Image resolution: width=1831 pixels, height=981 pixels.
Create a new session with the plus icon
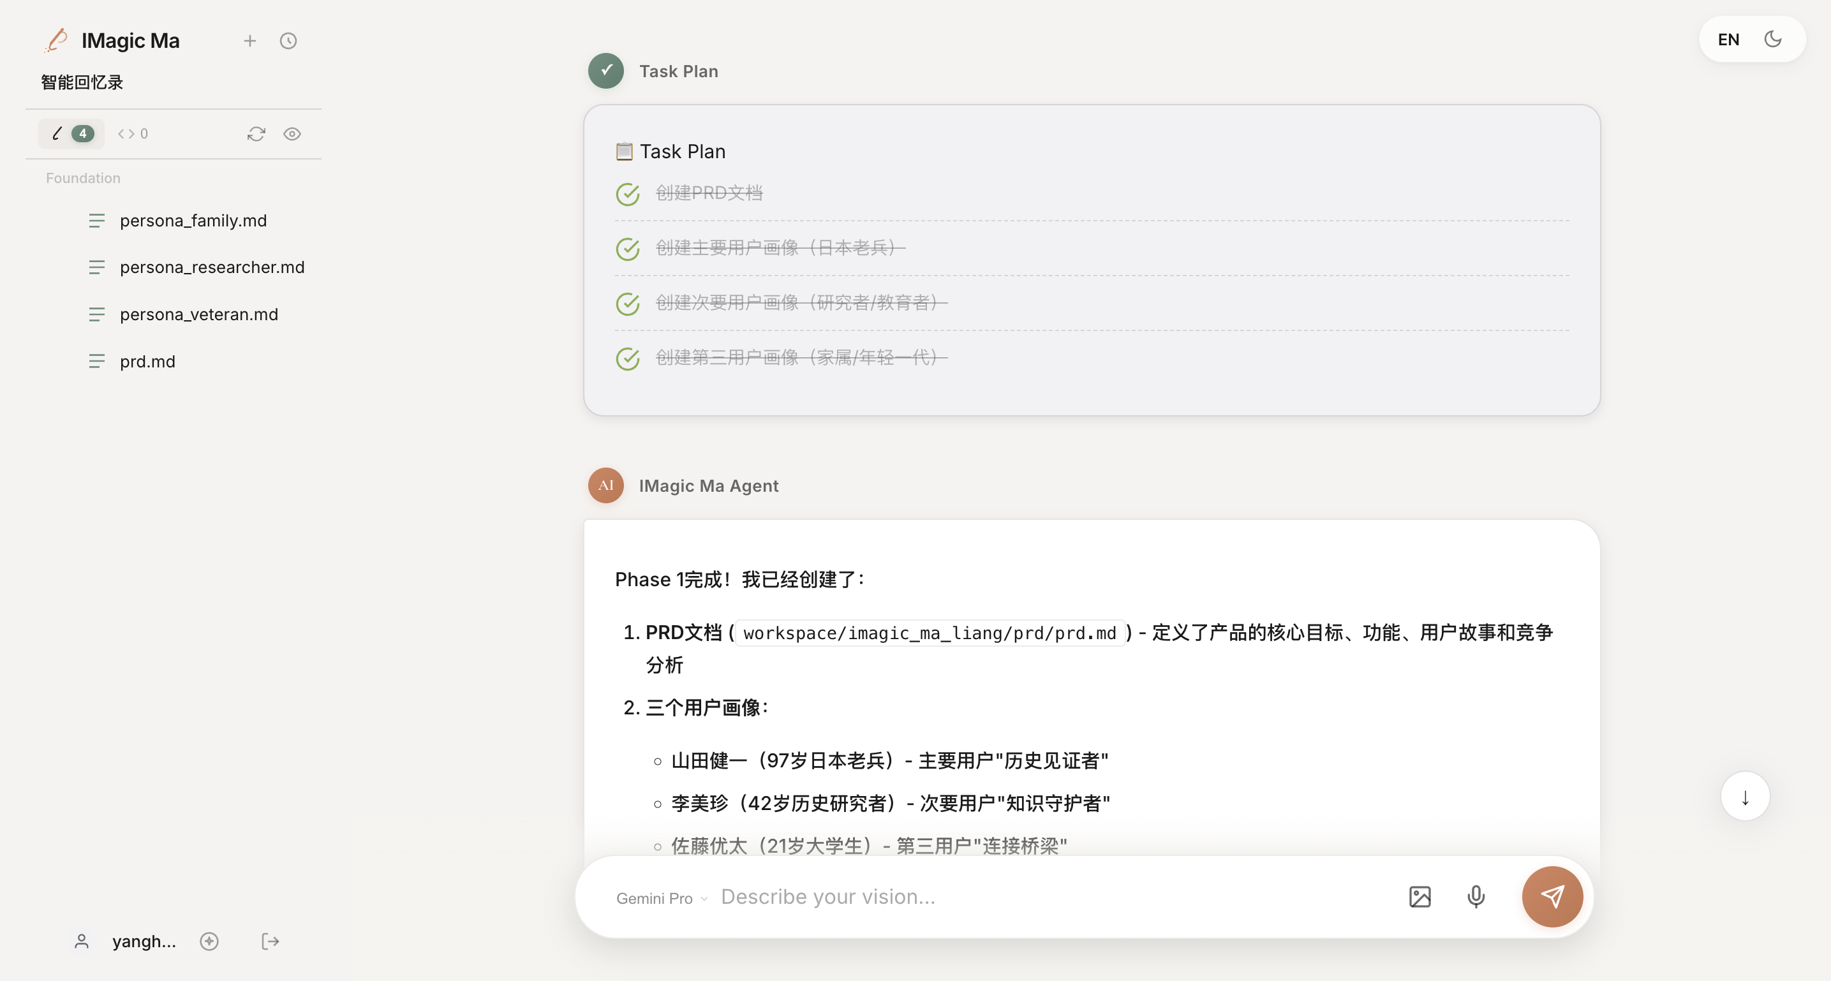tap(250, 41)
